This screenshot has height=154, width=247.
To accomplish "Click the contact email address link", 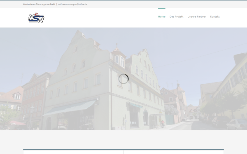I will 73,4.
